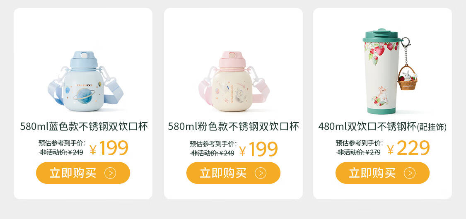This screenshot has height=219, width=466.
Task: Click the blue bottle's lid
Action: coord(84,59)
